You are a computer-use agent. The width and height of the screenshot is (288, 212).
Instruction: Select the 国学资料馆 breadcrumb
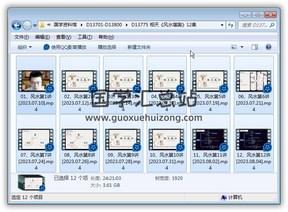point(65,25)
